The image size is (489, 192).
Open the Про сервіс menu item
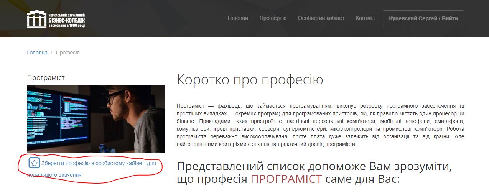[x=273, y=18]
